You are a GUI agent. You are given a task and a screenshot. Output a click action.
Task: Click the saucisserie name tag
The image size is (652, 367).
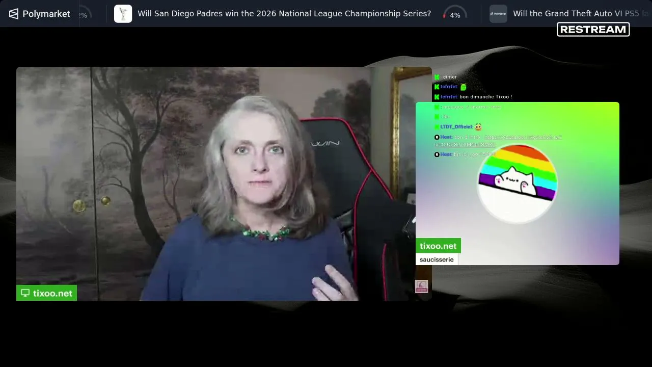point(437,259)
